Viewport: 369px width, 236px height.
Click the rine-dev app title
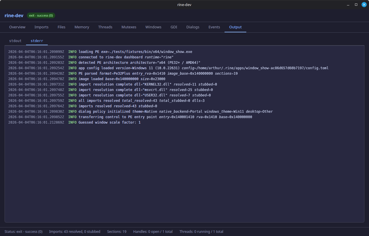click(14, 15)
